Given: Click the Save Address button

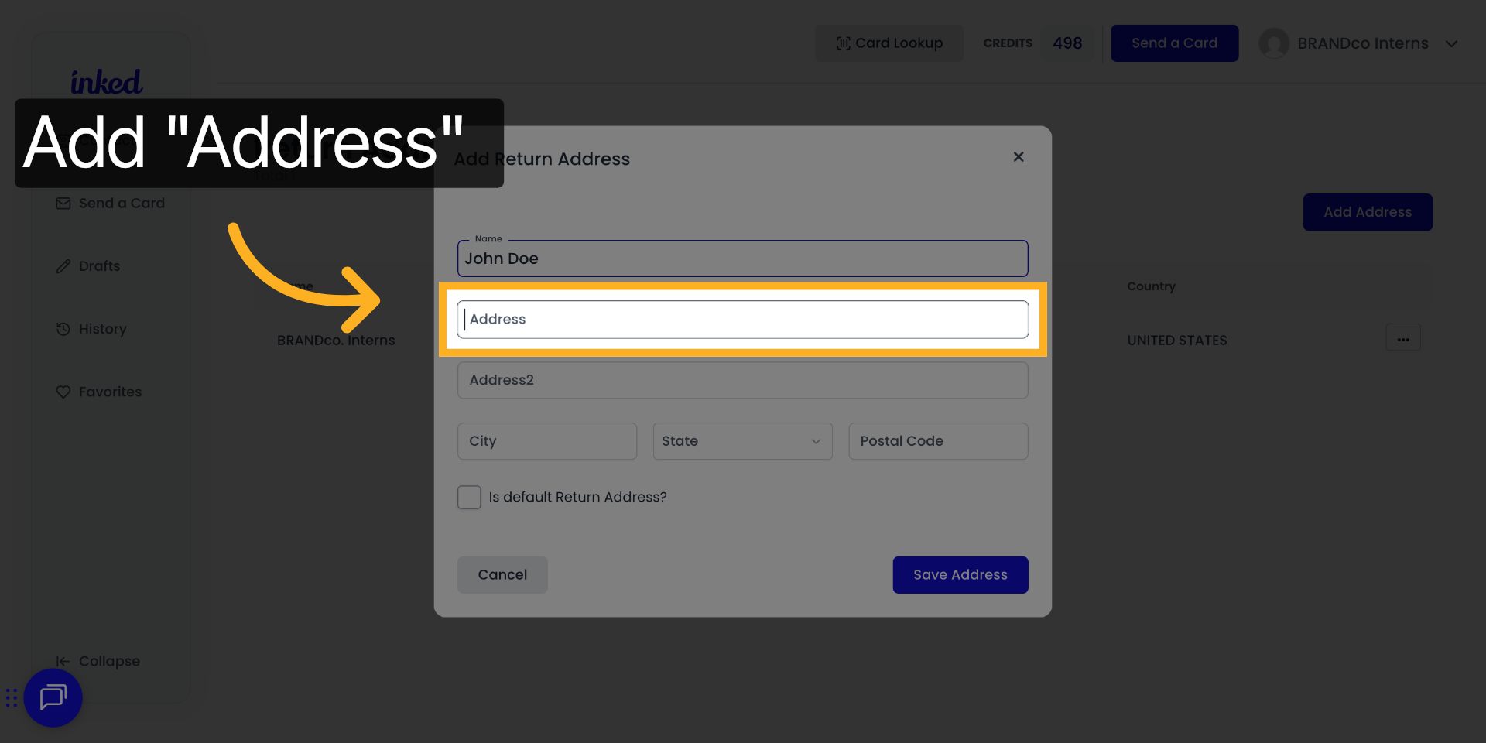Looking at the screenshot, I should 960,574.
